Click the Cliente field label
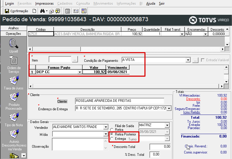232x159 pixels. (x=62, y=102)
